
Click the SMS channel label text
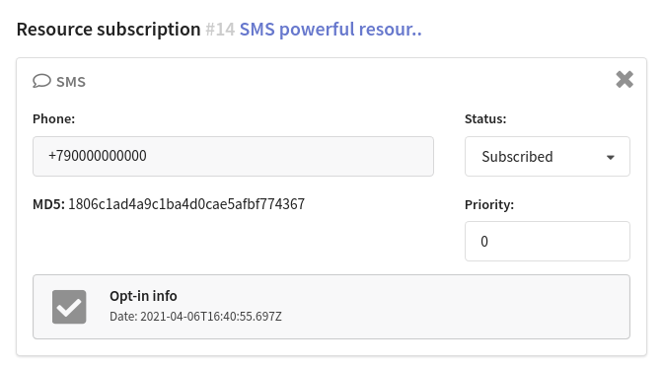point(71,82)
